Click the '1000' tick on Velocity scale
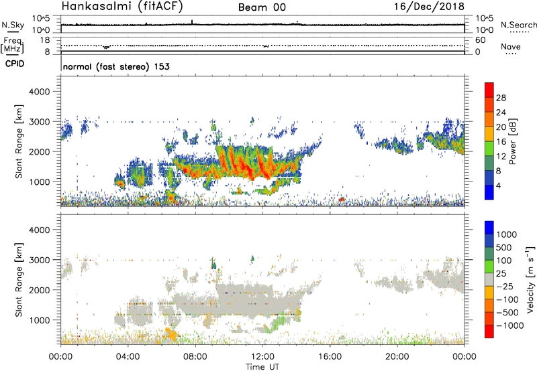537x371 pixels. point(507,234)
